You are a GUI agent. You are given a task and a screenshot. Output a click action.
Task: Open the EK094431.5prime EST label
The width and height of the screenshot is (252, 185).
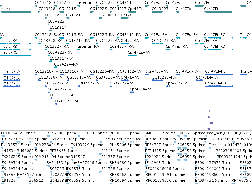(211, 181)
